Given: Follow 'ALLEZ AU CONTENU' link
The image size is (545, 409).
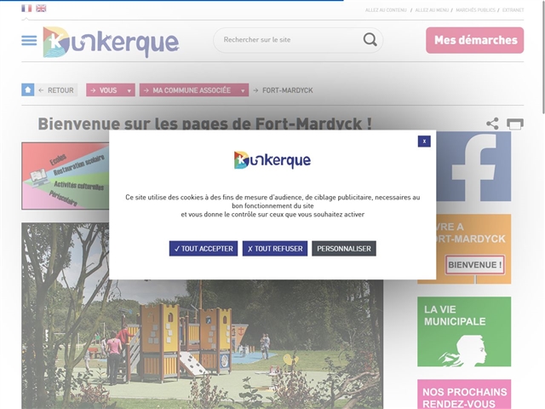Looking at the screenshot, I should click(386, 10).
